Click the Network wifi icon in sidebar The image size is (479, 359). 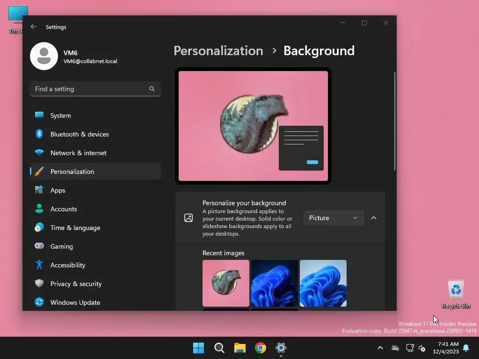(39, 153)
